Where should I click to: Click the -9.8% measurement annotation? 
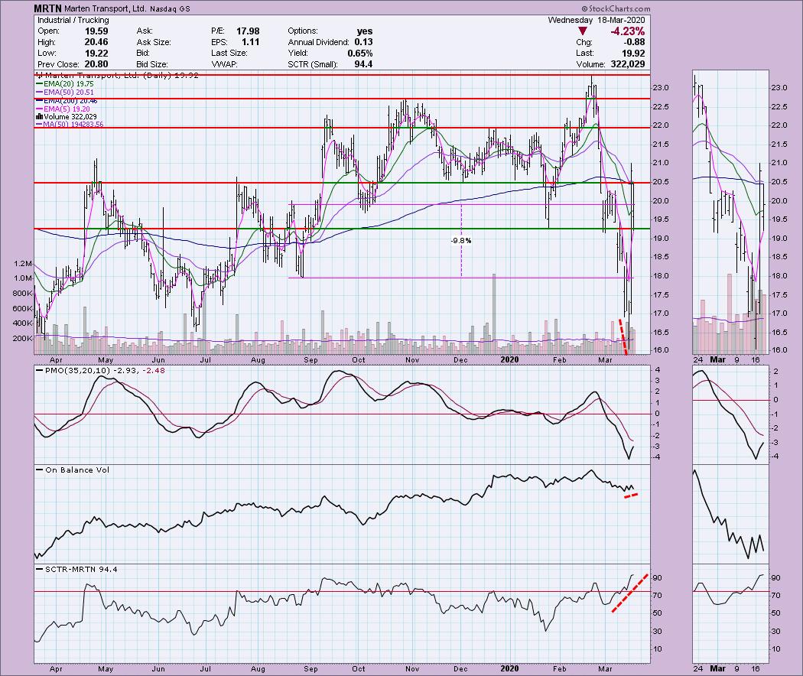pyautogui.click(x=461, y=240)
